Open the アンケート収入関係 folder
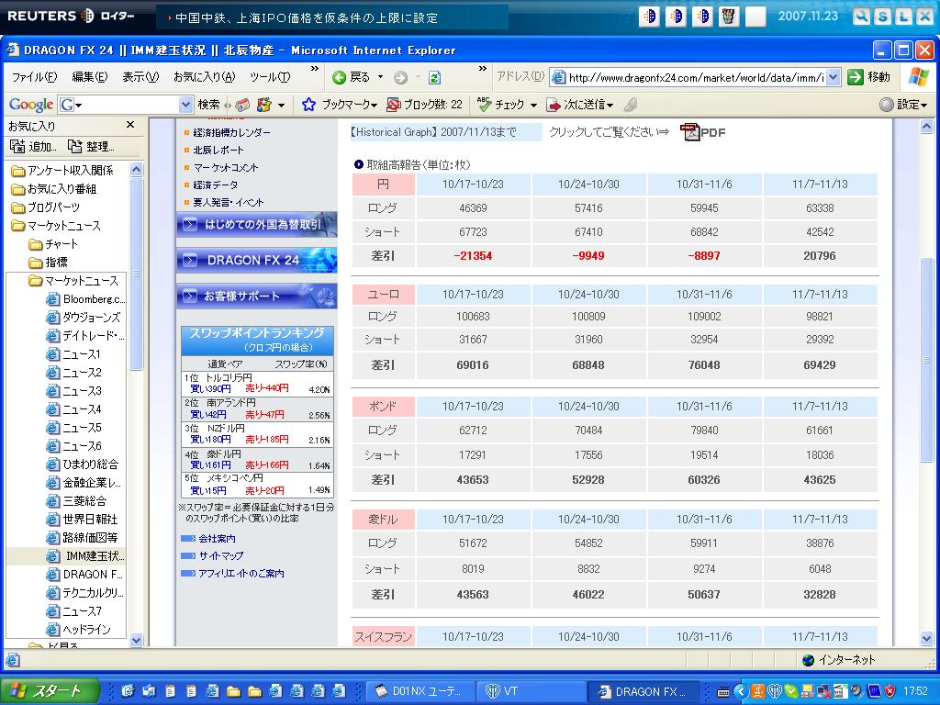Viewport: 940px width, 705px height. pyautogui.click(x=62, y=171)
